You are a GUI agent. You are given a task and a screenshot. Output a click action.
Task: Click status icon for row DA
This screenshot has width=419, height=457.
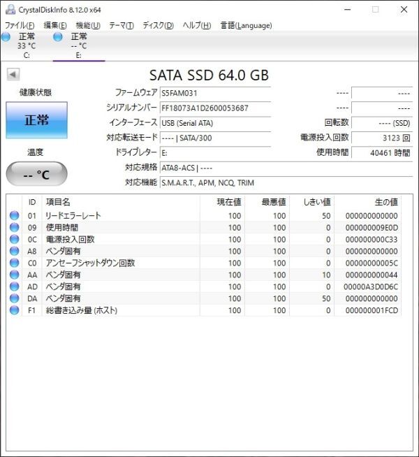pyautogui.click(x=14, y=298)
